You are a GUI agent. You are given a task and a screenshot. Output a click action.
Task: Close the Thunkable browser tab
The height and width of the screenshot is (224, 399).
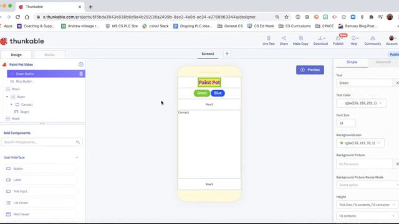pos(80,7)
